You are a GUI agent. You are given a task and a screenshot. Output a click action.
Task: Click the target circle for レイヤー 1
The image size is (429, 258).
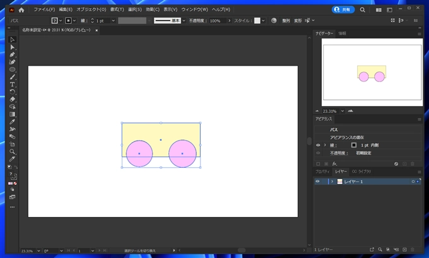(413, 182)
